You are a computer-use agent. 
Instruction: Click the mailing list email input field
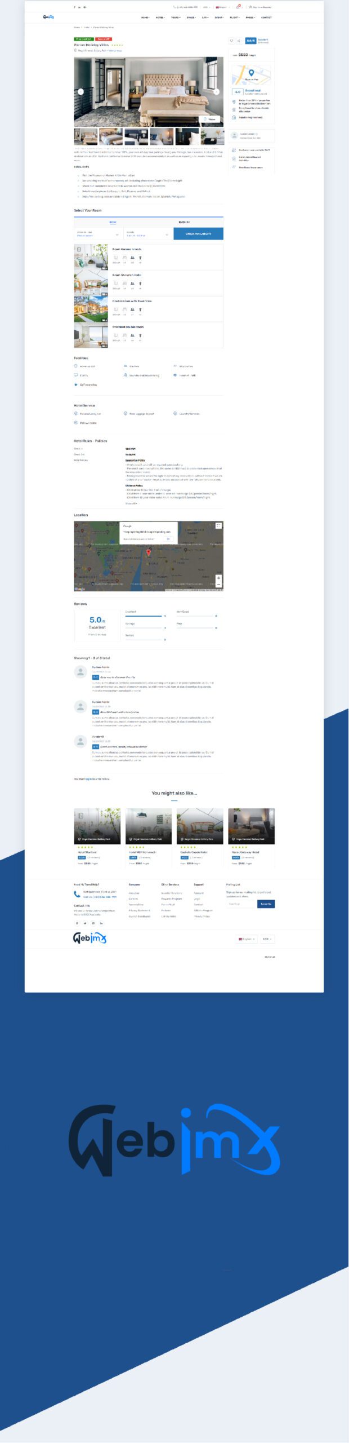click(x=241, y=904)
